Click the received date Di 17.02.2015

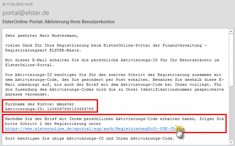pyautogui.click(x=17, y=4)
